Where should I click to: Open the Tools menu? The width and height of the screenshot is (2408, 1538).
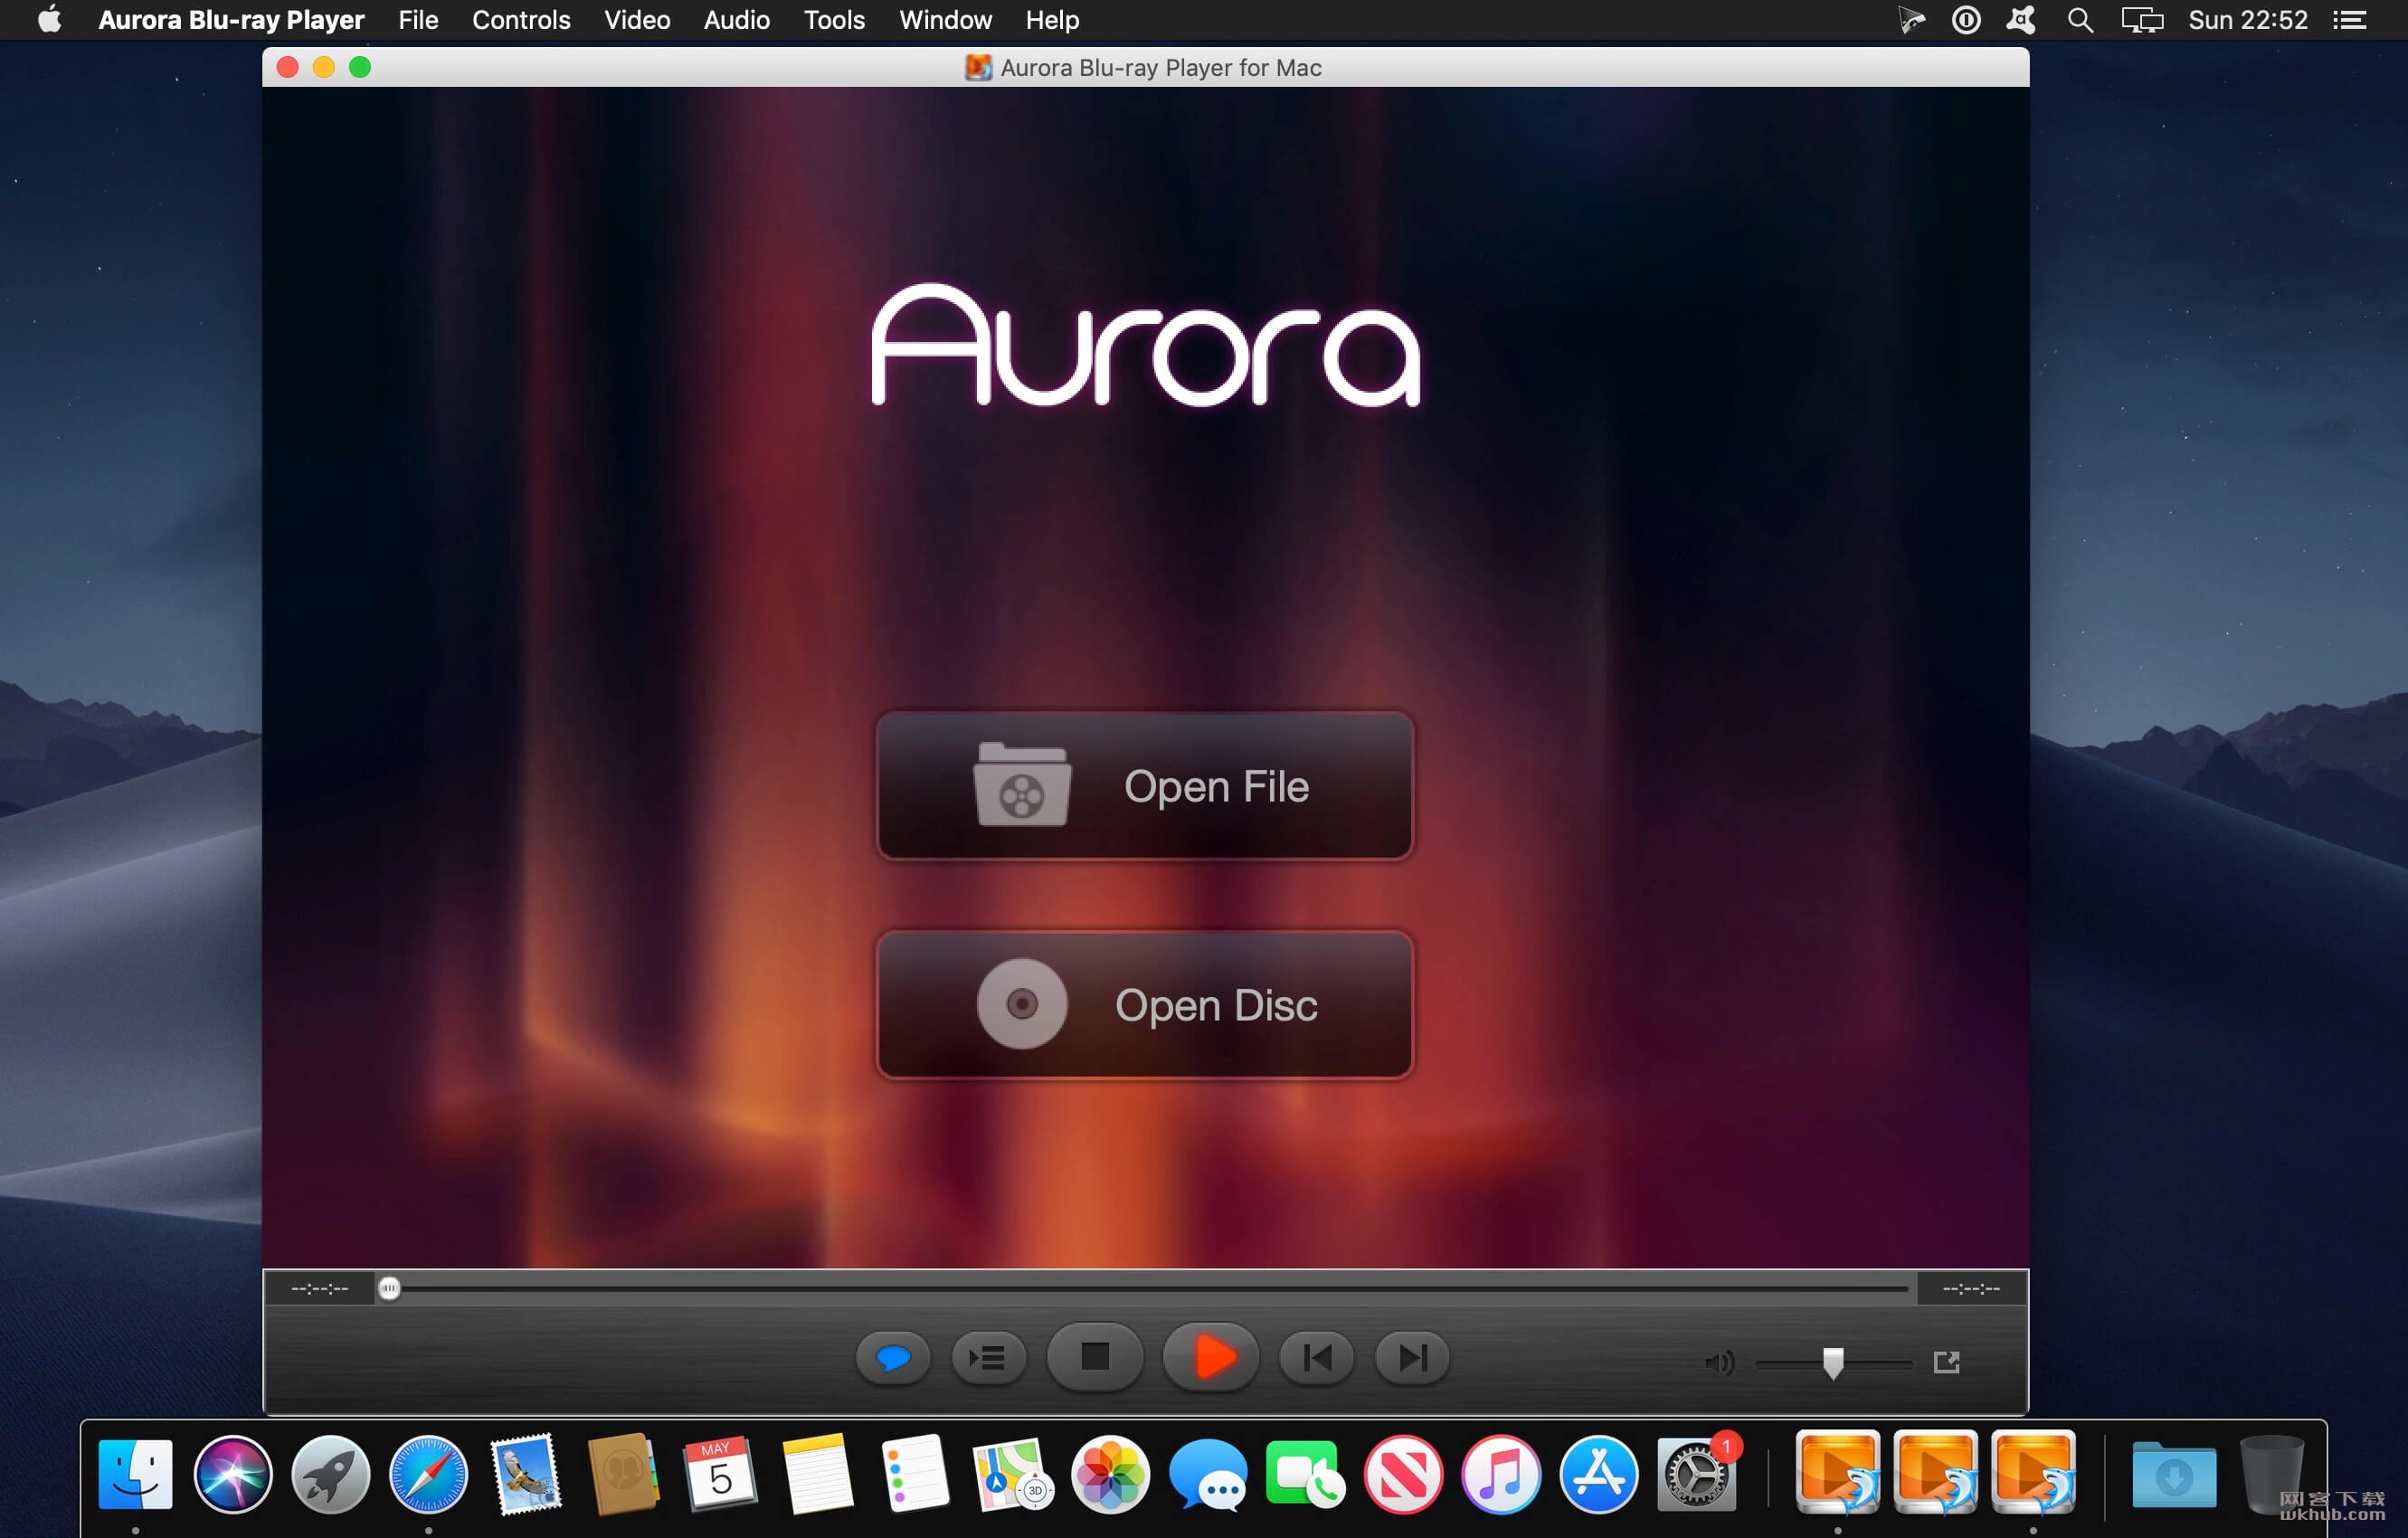(834, 20)
